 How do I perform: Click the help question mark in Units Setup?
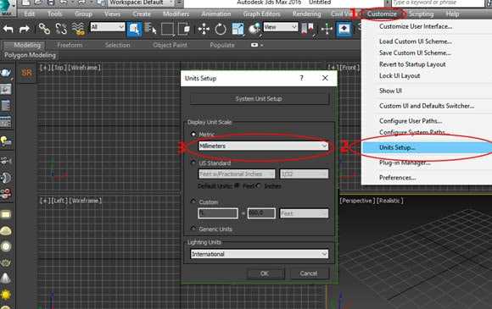click(301, 78)
